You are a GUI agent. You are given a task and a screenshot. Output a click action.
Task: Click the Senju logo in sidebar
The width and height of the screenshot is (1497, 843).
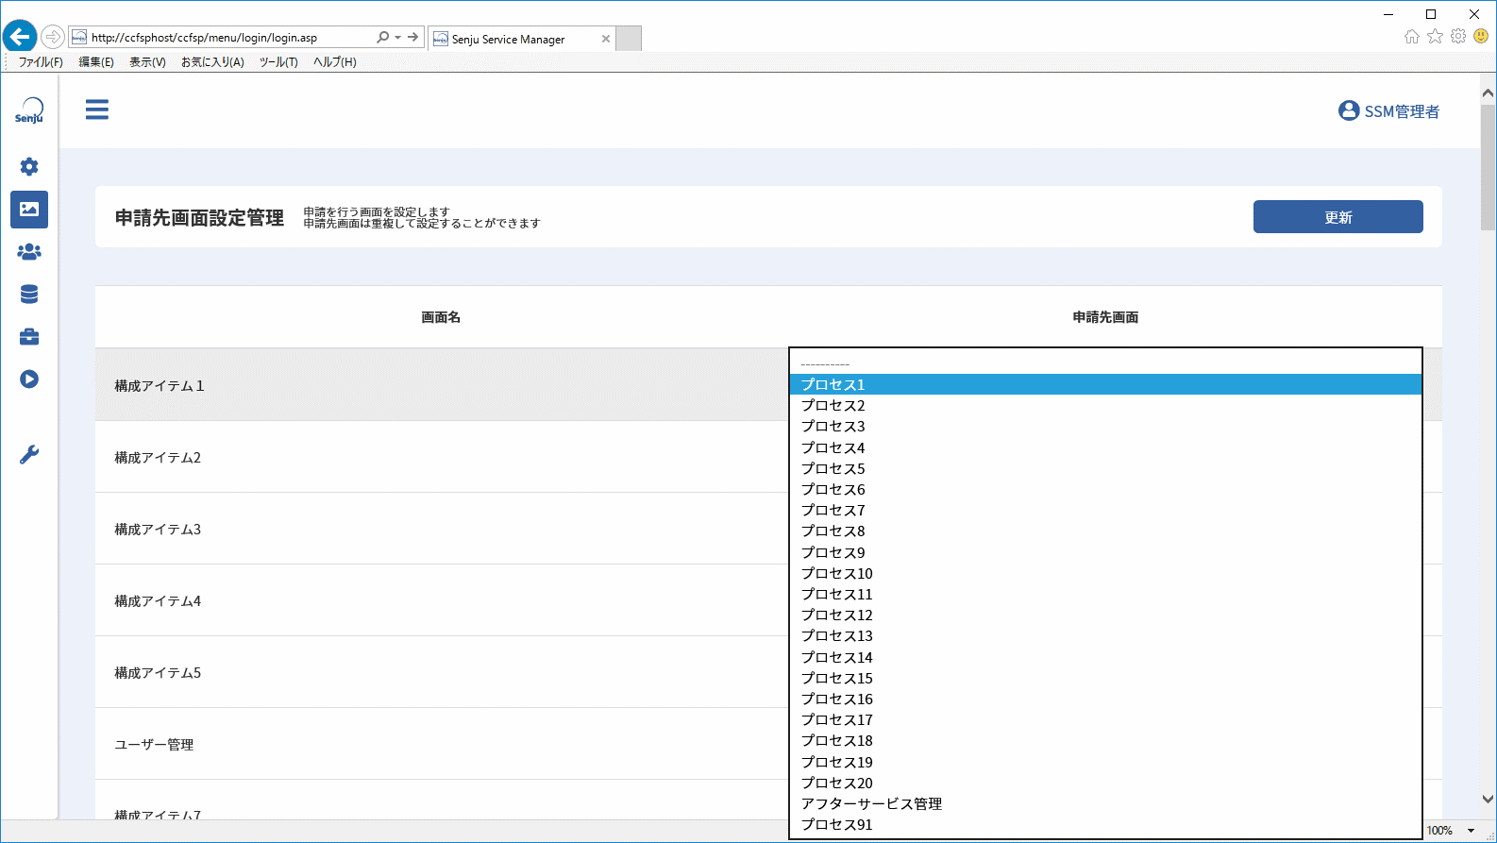tap(29, 110)
